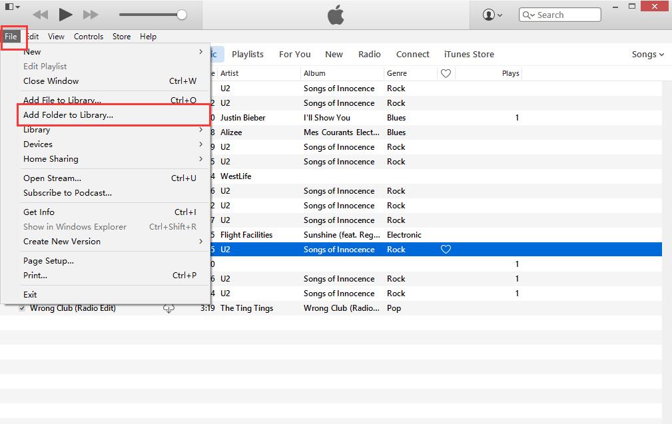Open the File menu
This screenshot has width=672, height=424.
click(11, 37)
